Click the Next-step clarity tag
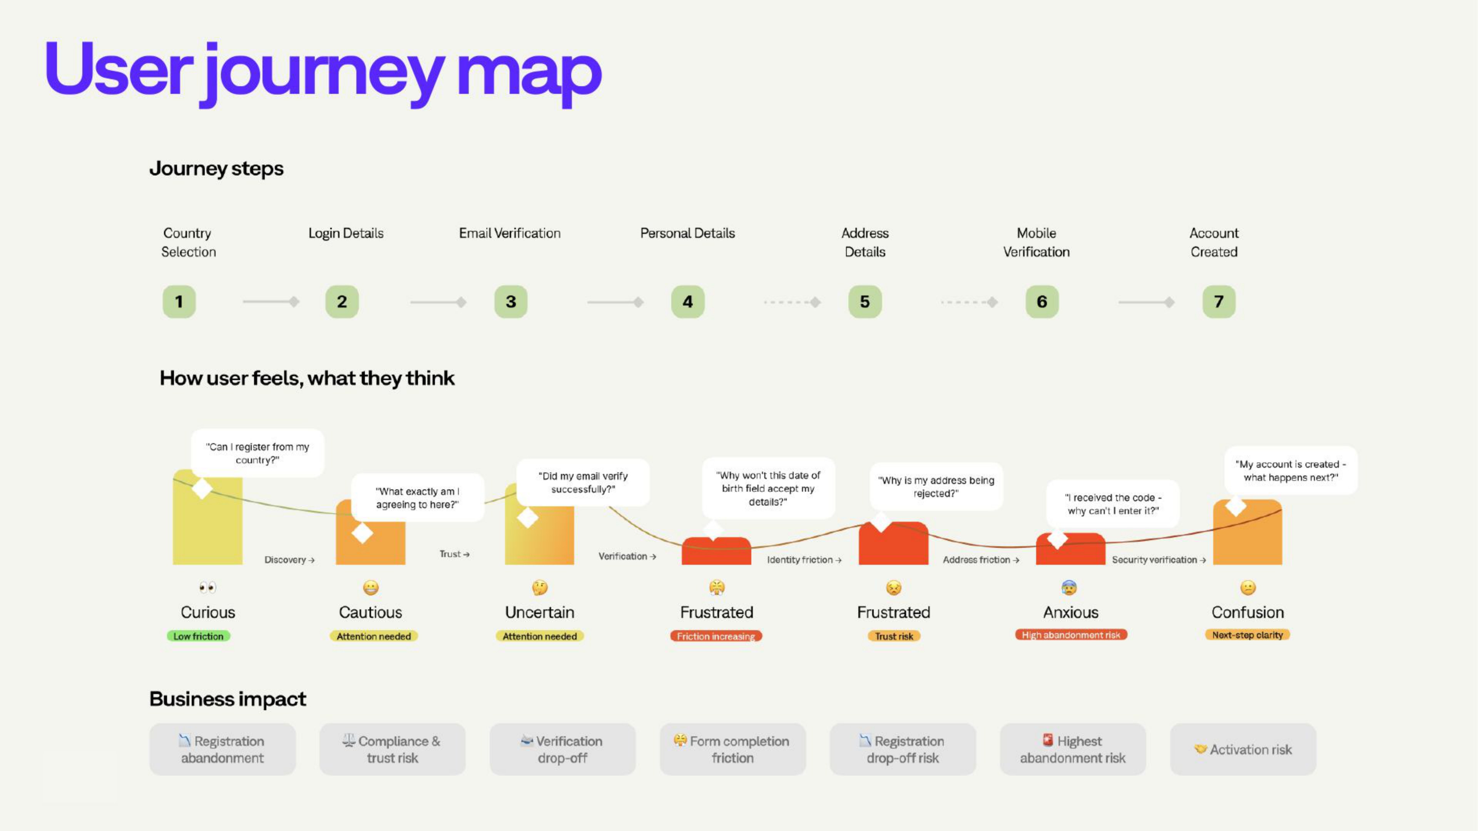The width and height of the screenshot is (1478, 831). coord(1247,635)
